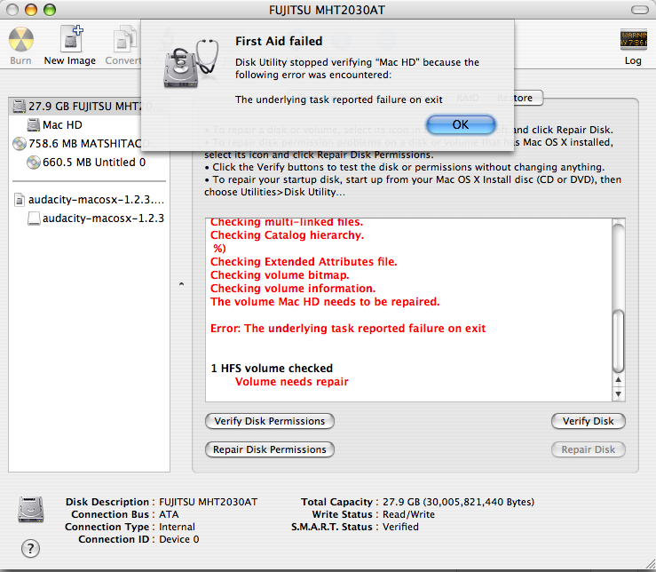Click the 'Volume needs repair' log line

click(291, 382)
